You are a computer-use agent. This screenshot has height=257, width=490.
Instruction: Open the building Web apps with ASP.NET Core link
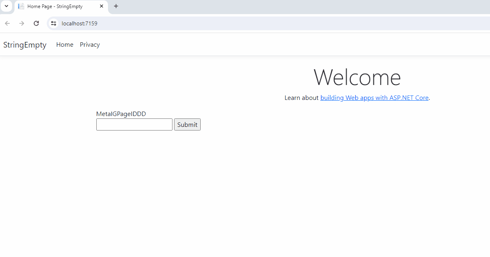tap(374, 97)
